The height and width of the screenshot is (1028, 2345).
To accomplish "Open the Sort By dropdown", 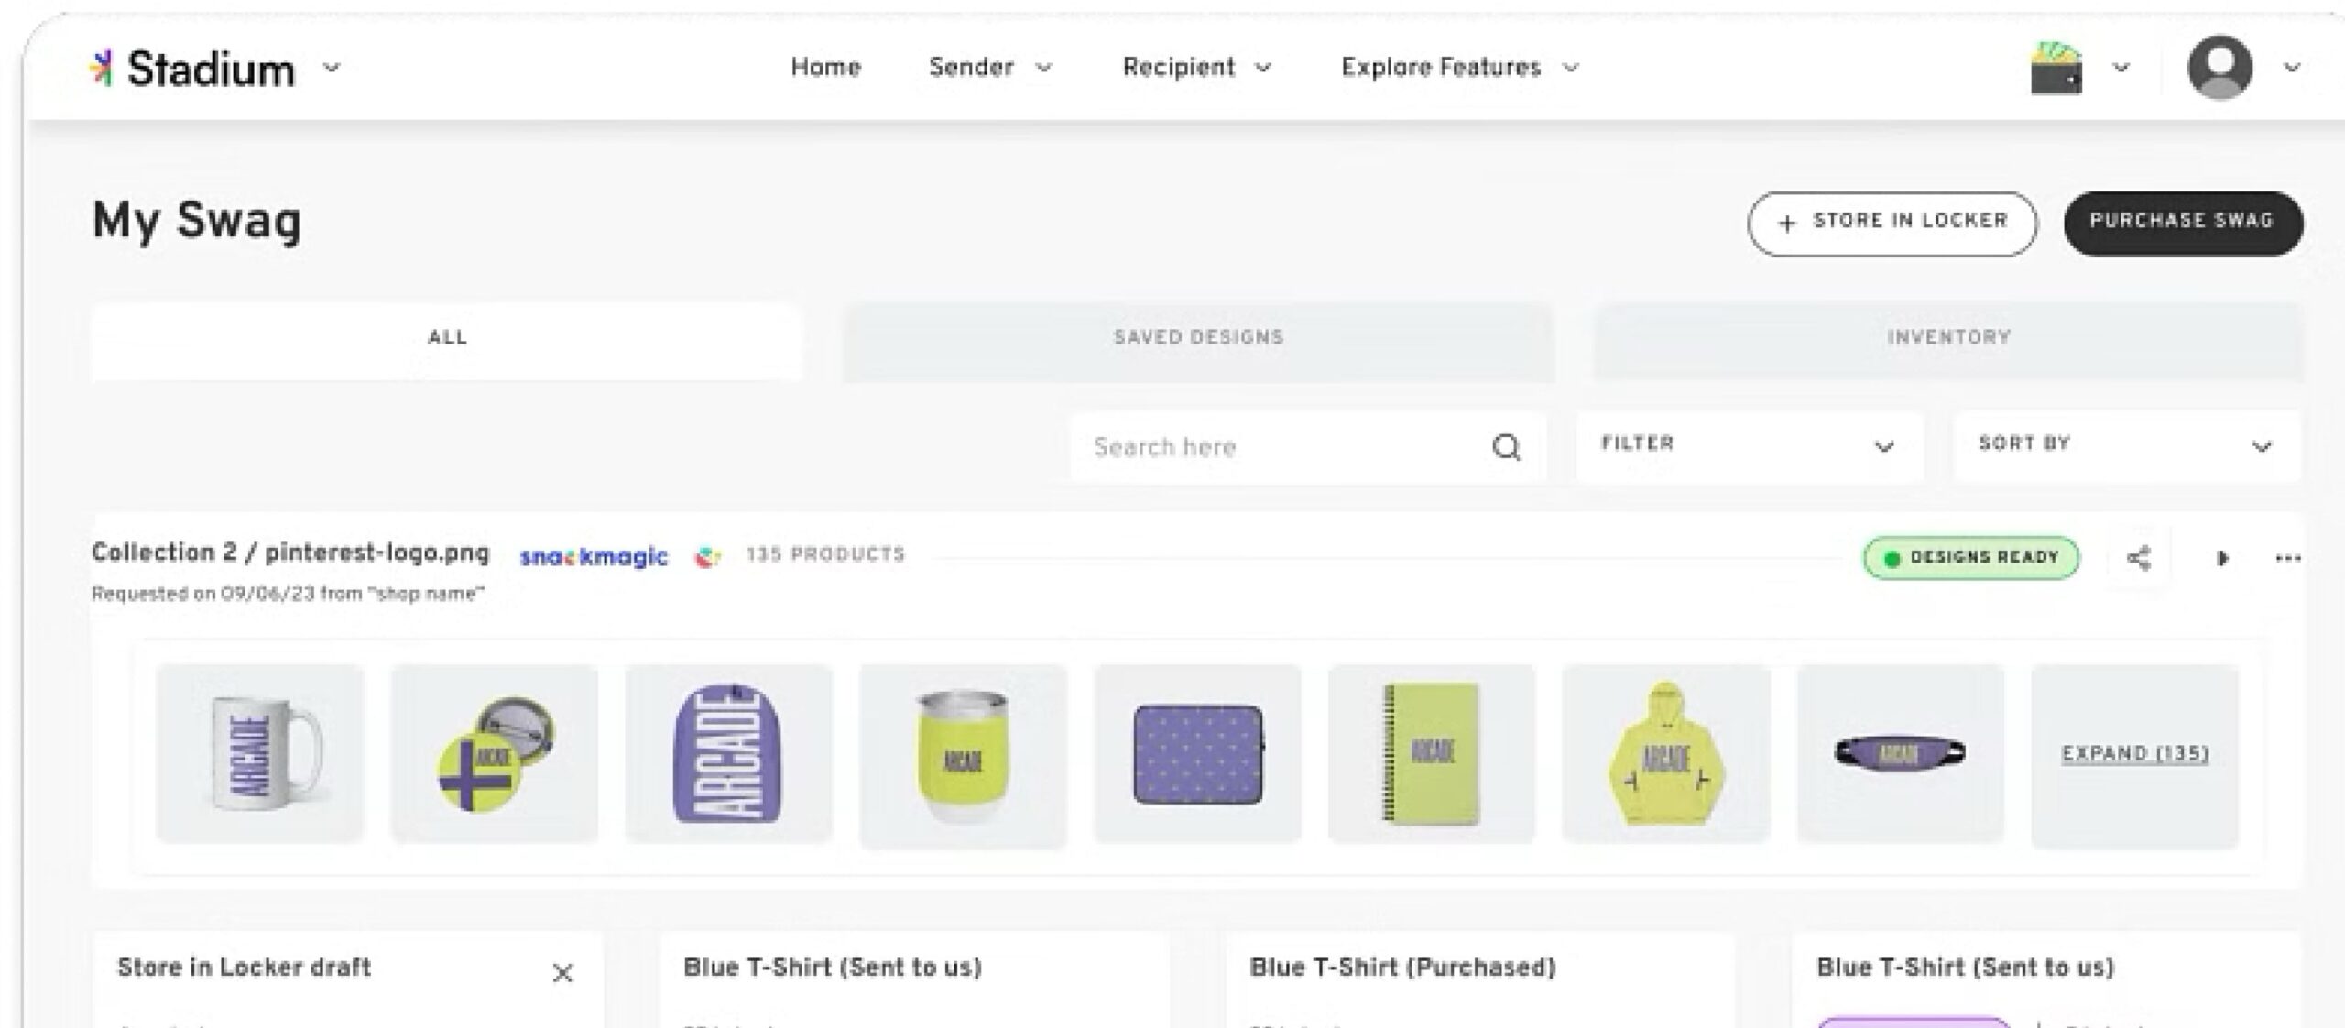I will point(2125,445).
